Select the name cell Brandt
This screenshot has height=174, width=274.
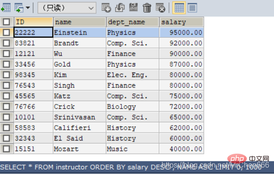[x=80, y=43]
